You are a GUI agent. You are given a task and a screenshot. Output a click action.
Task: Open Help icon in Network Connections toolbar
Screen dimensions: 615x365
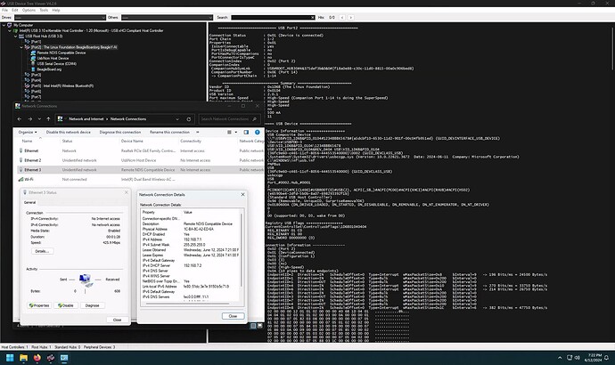pyautogui.click(x=258, y=133)
